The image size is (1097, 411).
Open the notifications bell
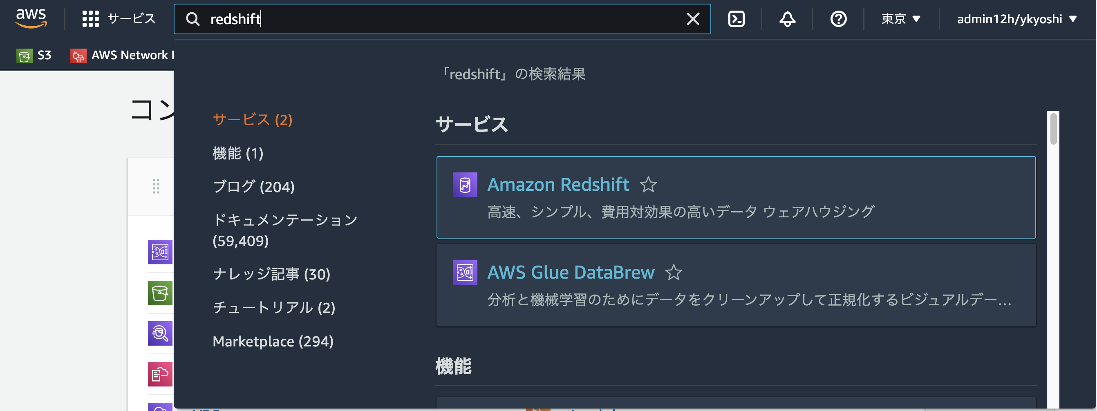pos(788,19)
